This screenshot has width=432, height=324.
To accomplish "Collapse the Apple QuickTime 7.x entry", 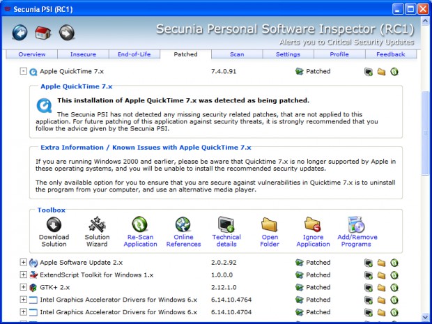I will (24, 71).
